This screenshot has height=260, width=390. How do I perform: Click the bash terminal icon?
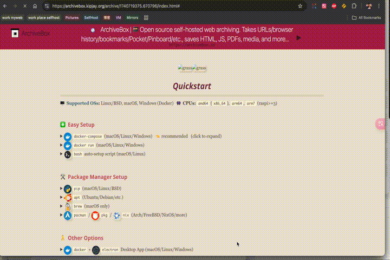tap(68, 154)
